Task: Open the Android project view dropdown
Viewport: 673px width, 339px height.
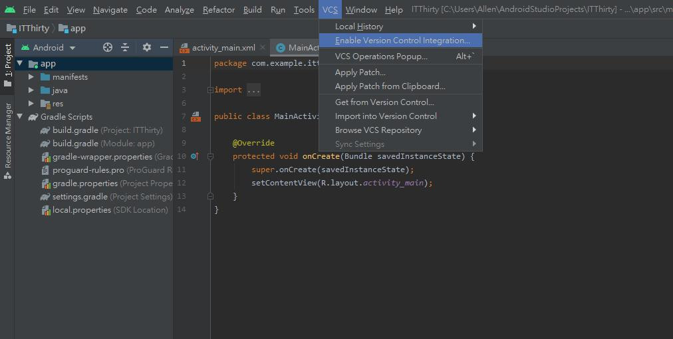Action: pos(48,48)
